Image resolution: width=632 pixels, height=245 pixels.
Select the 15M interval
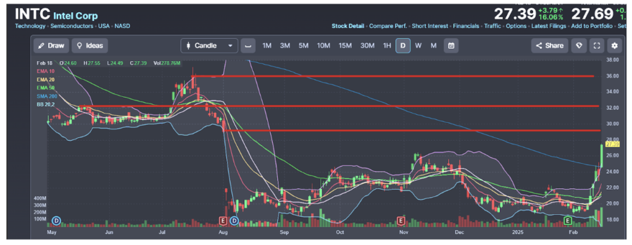coord(345,46)
